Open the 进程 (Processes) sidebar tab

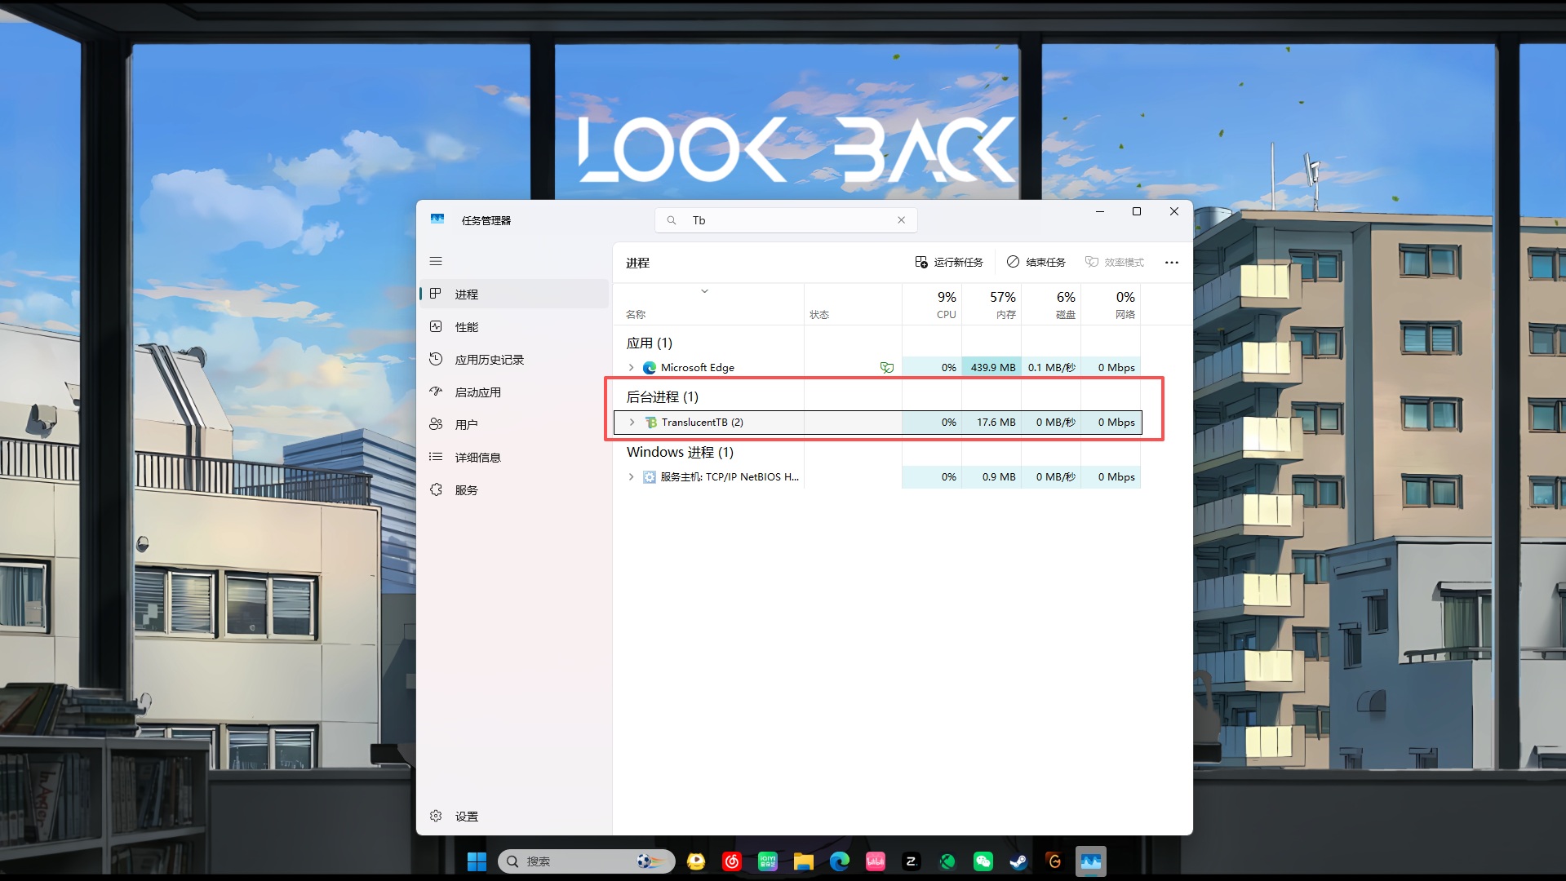click(x=515, y=294)
